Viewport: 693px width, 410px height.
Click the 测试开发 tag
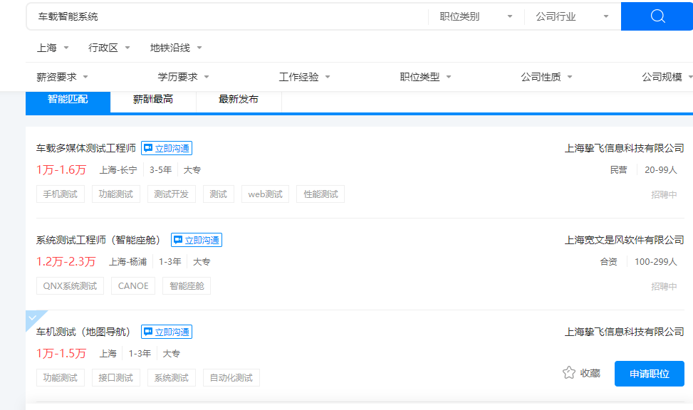click(x=172, y=194)
